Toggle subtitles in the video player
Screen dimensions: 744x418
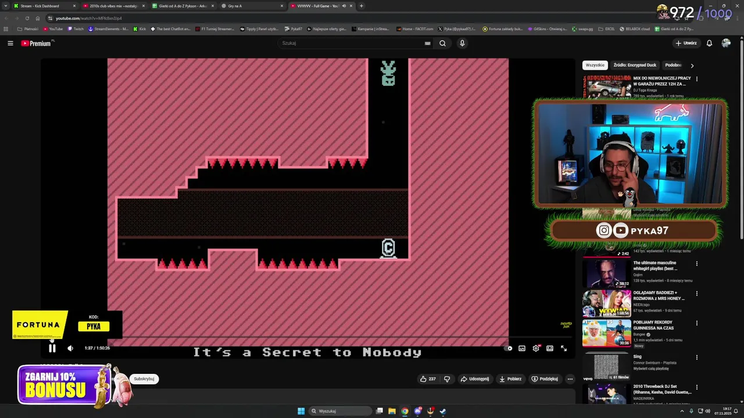point(522,348)
